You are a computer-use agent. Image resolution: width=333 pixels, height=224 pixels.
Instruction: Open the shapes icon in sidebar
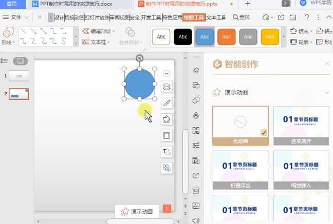point(196,100)
